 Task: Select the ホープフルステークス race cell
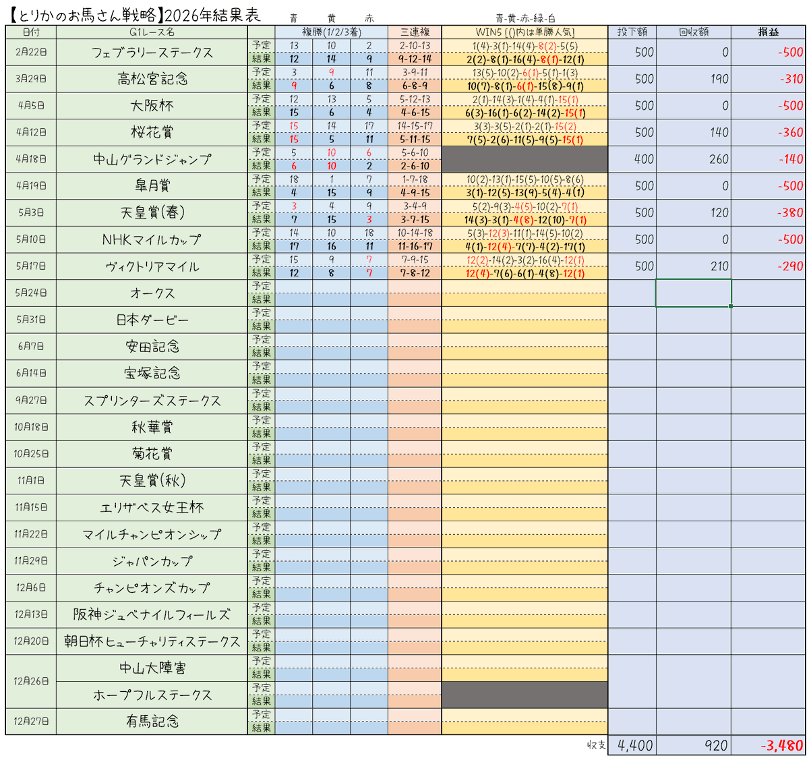click(x=152, y=695)
